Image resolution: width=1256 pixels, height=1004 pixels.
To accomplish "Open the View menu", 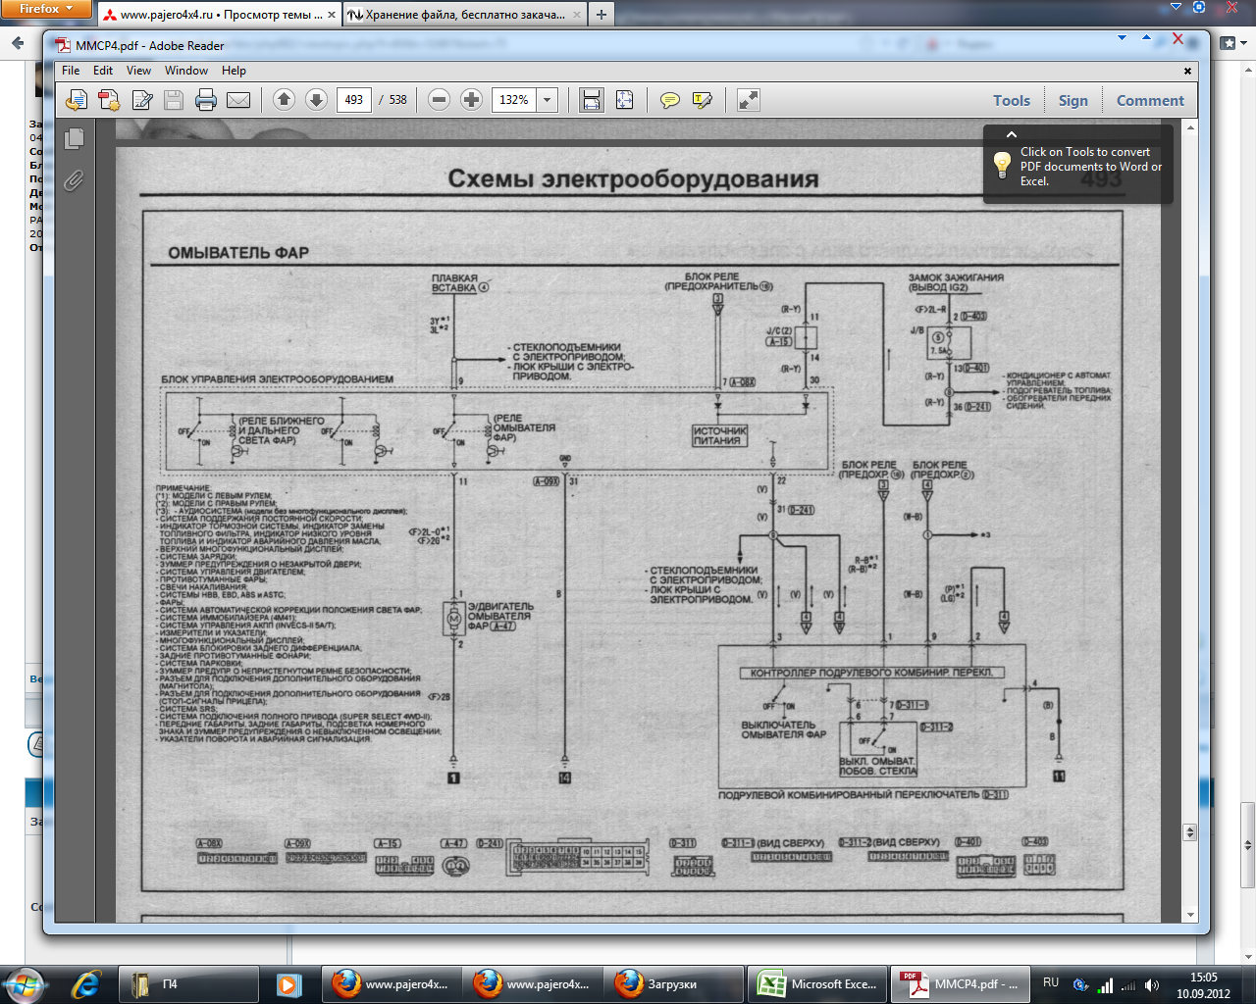I will 138,71.
